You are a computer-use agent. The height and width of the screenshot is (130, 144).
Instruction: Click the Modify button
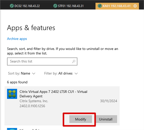click(80, 119)
